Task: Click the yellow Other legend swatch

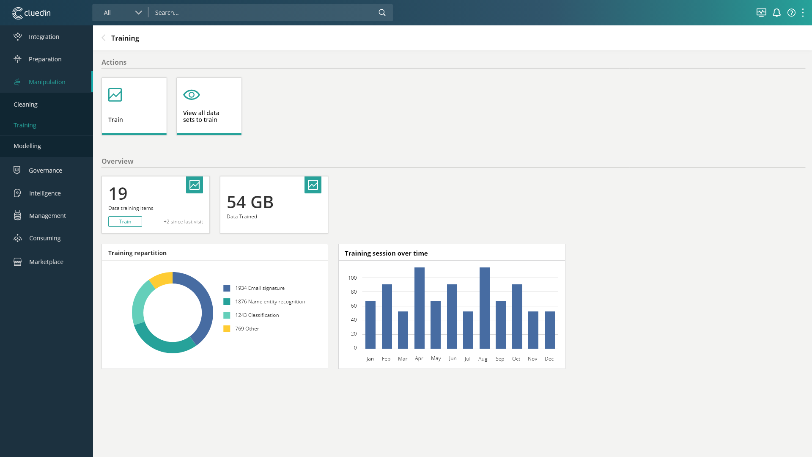Action: click(227, 329)
